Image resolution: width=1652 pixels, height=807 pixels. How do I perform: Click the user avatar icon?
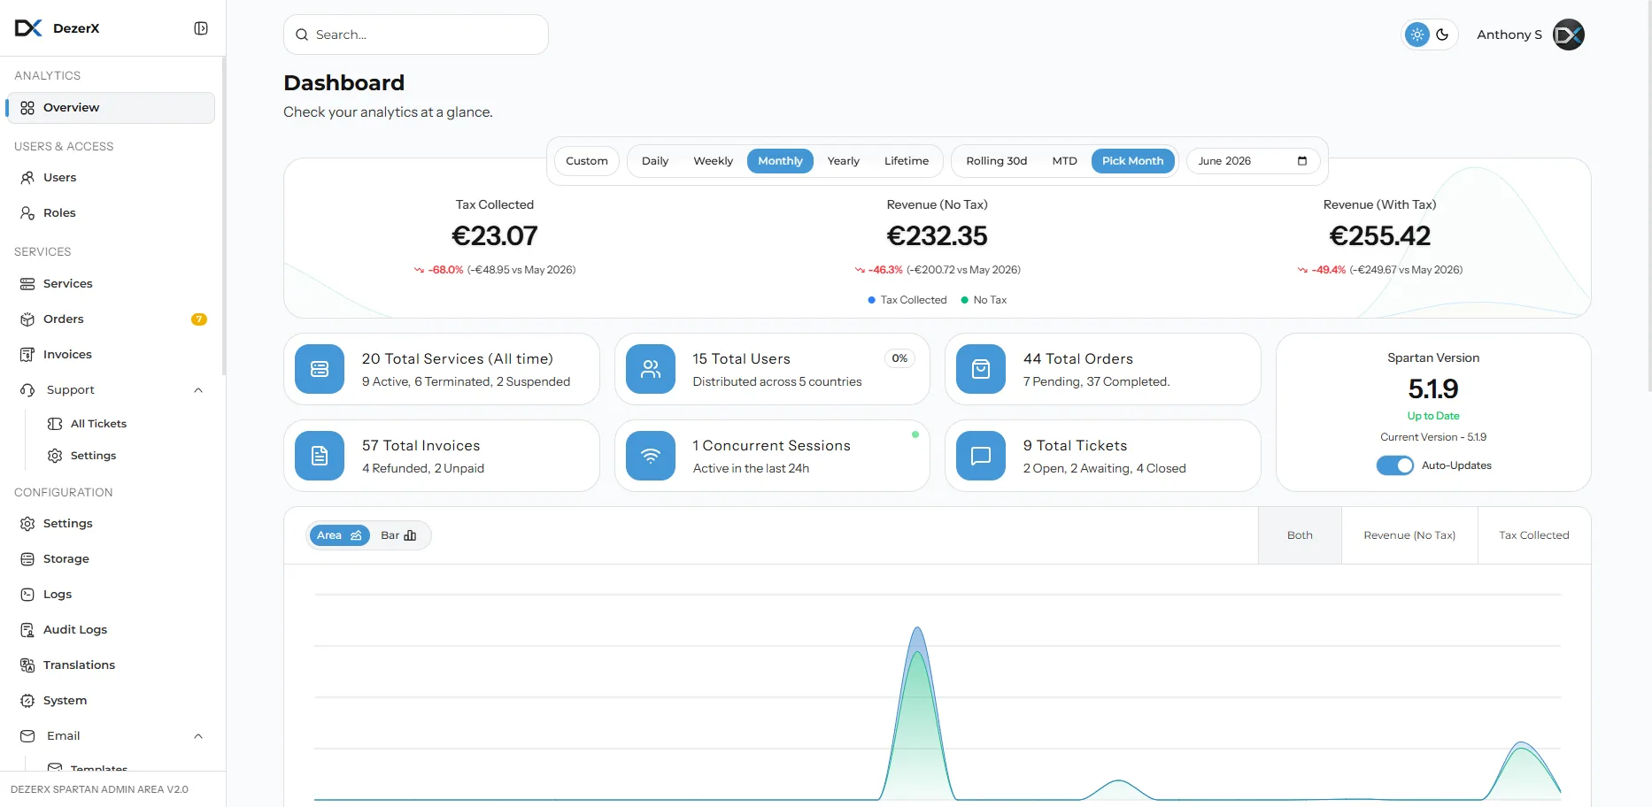(1569, 35)
